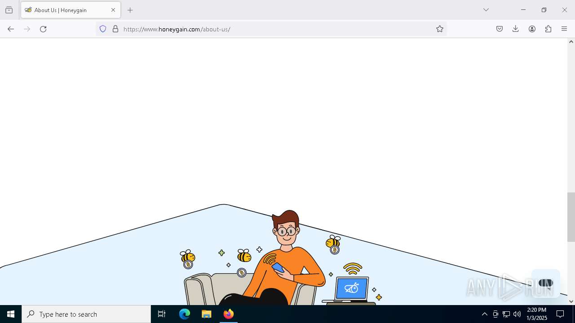The height and width of the screenshot is (323, 575).
Task: Open a new tab
Action: click(x=130, y=10)
